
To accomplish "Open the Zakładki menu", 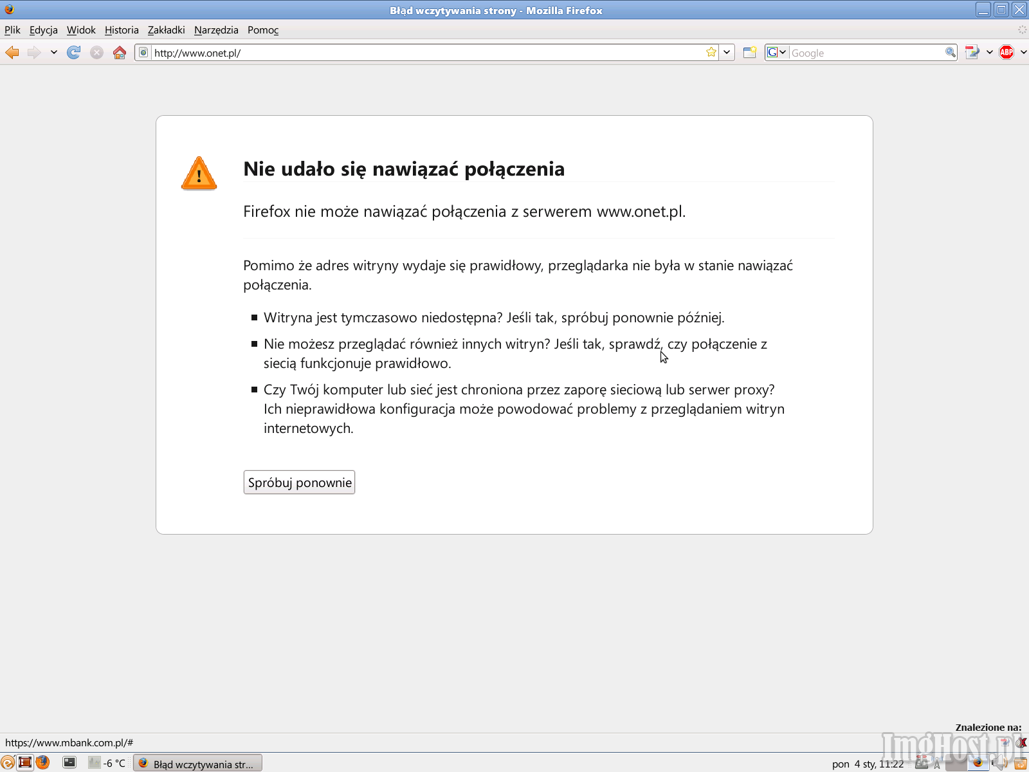I will [166, 30].
